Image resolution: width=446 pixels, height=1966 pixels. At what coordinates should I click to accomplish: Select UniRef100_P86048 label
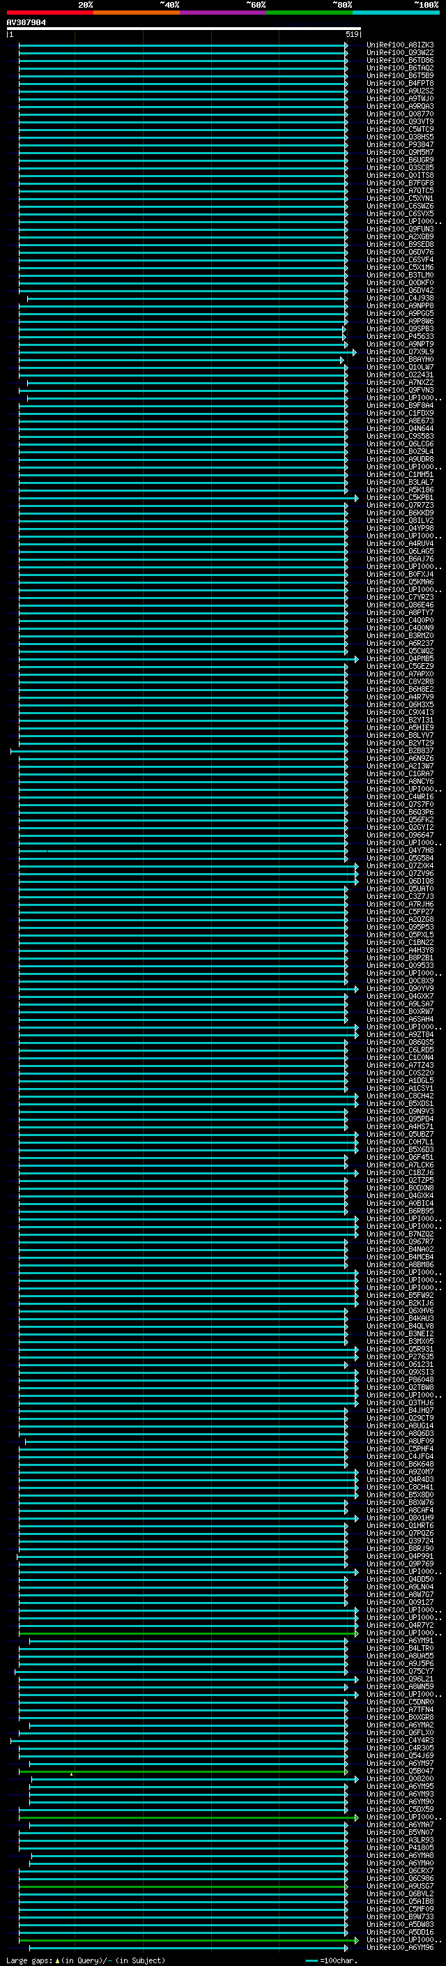[x=400, y=1380]
